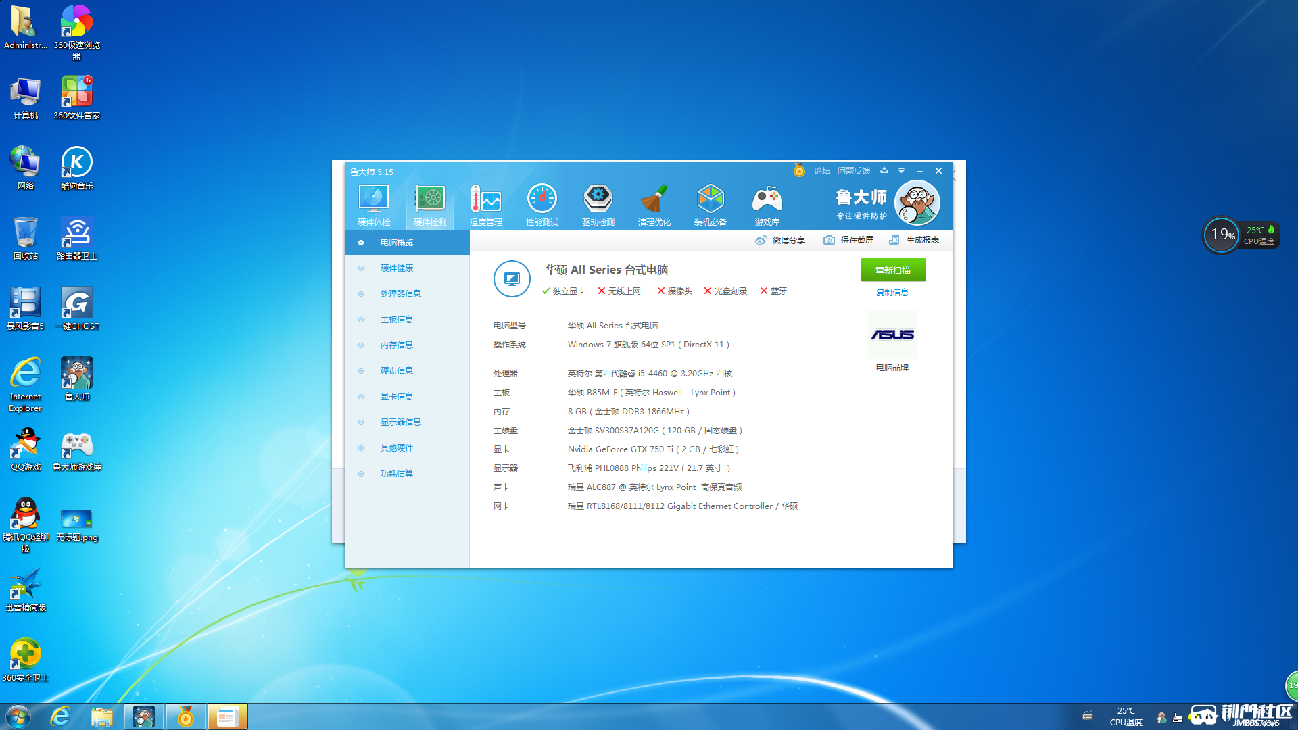The image size is (1298, 730).
Task: Click the 复制信息 copy info link
Action: [892, 293]
